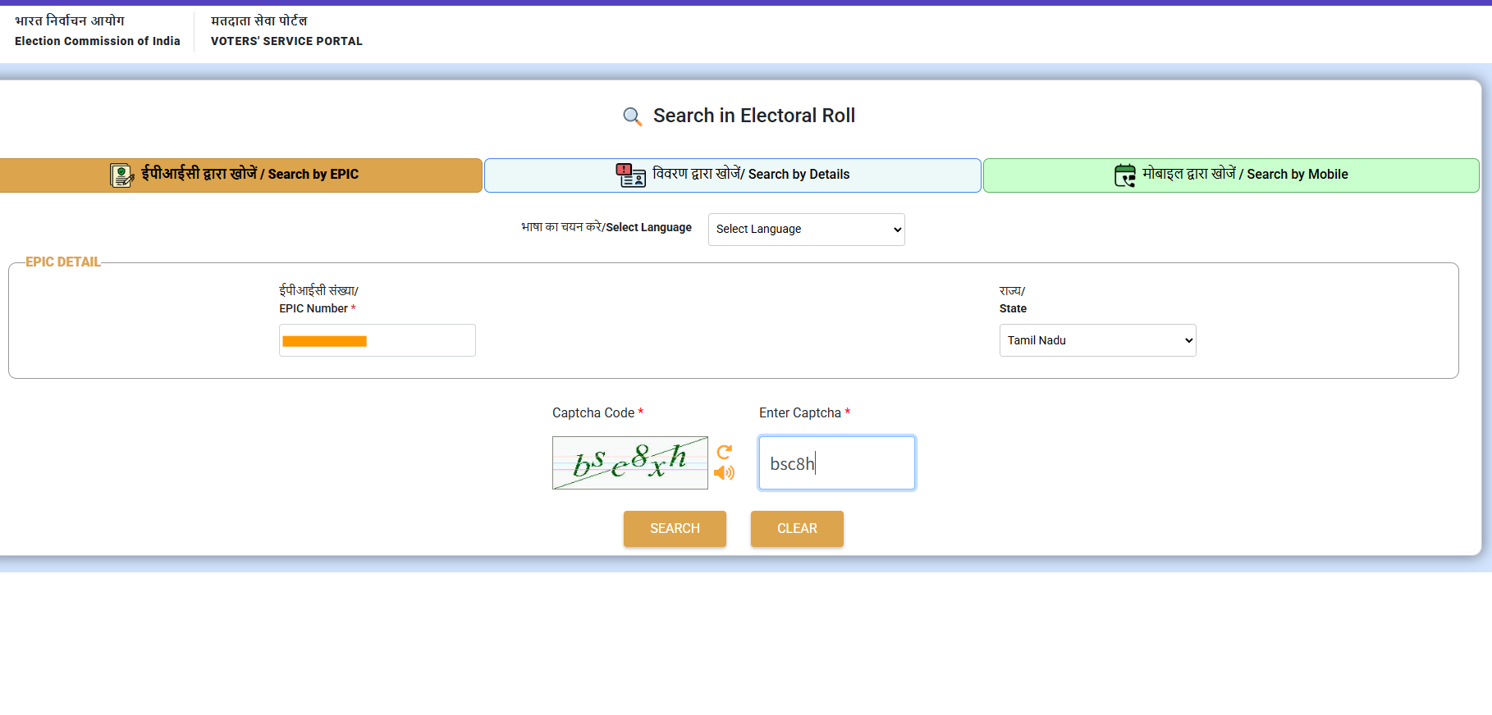Click the captcha code image

coord(629,463)
